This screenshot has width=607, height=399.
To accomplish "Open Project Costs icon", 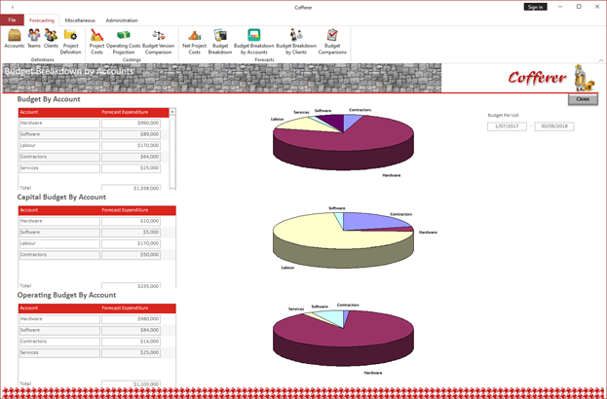I will click(x=96, y=42).
